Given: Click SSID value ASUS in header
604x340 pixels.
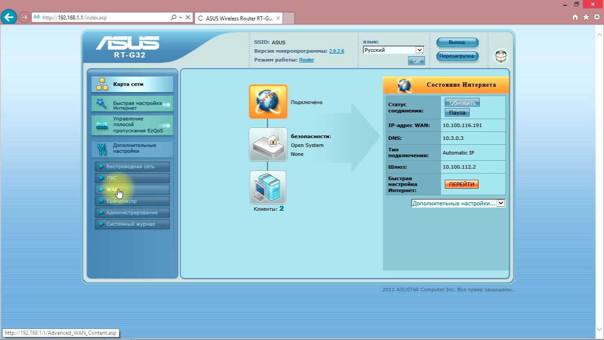Looking at the screenshot, I should [x=279, y=42].
